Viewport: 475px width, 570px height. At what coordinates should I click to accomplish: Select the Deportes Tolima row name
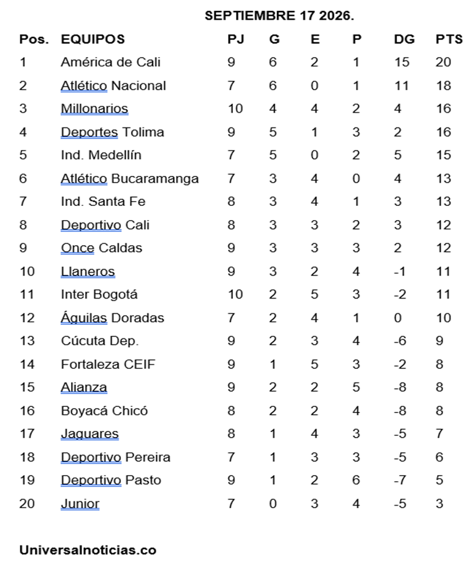tap(112, 132)
